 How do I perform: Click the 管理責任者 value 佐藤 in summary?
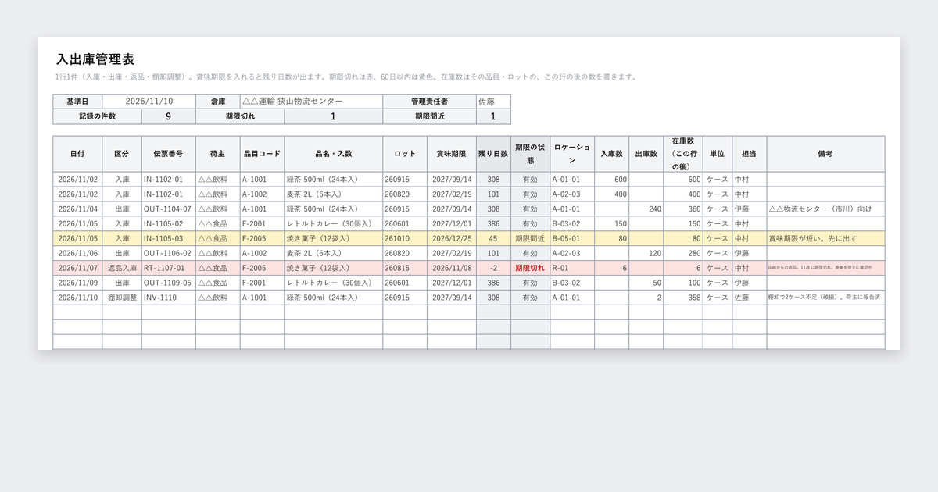click(493, 102)
